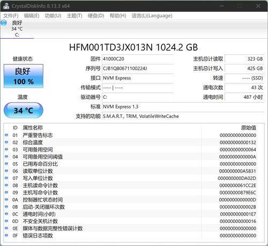Click the 良好 100 % health status button
Viewport: 268px width, 246px height.
(24, 76)
